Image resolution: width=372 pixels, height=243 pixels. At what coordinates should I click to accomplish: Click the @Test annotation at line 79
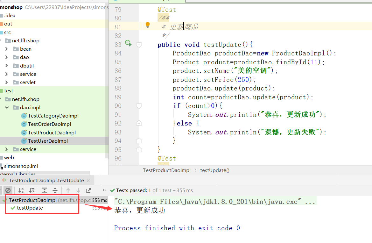coord(167,10)
